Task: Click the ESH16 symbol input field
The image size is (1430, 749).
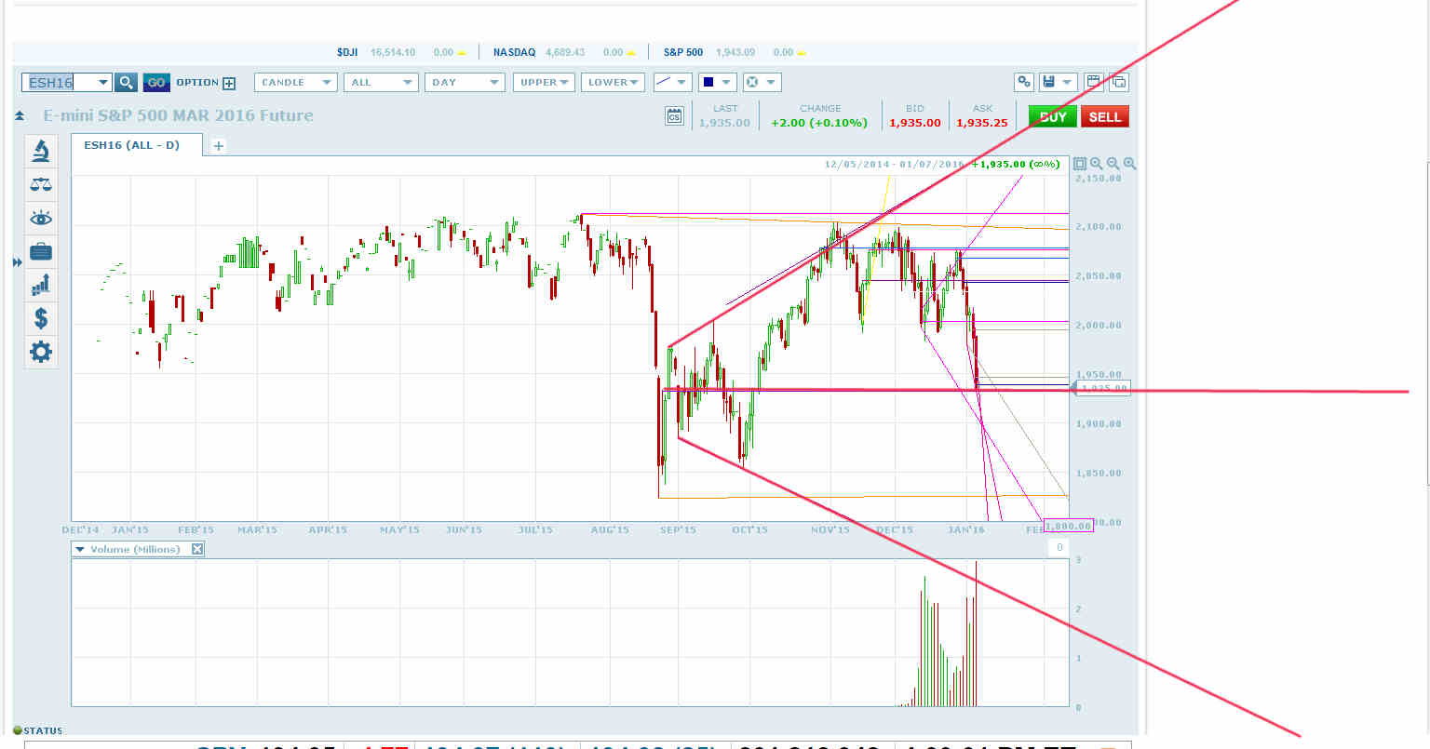Action: pyautogui.click(x=60, y=82)
